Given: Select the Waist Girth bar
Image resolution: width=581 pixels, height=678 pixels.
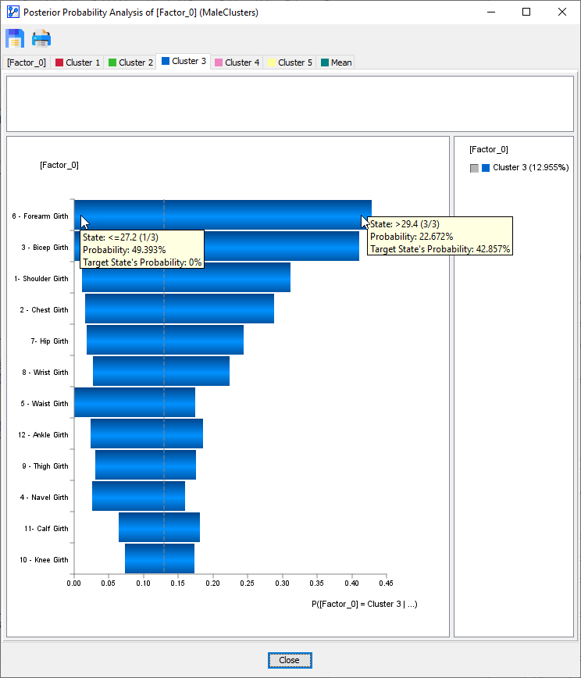Looking at the screenshot, I should tap(134, 402).
